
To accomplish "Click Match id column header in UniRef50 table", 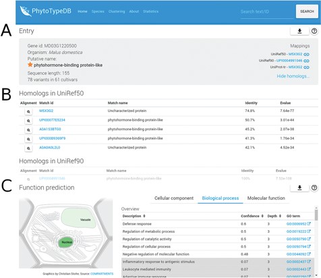I will pyautogui.click(x=47, y=103).
